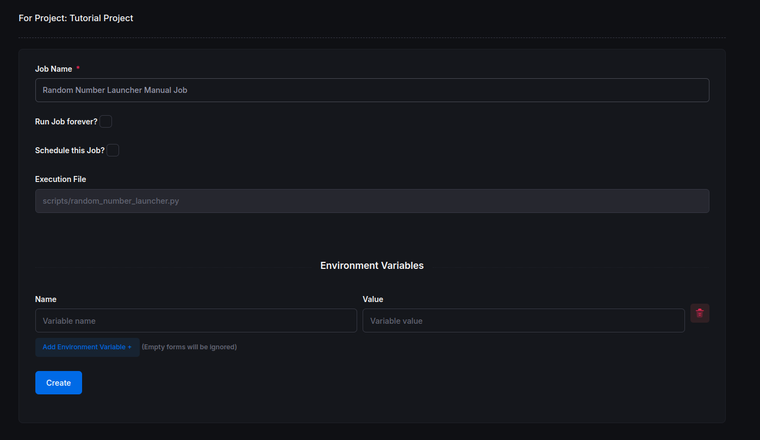This screenshot has height=440, width=760.
Task: Focus the Job Name text field
Action: pos(372,90)
